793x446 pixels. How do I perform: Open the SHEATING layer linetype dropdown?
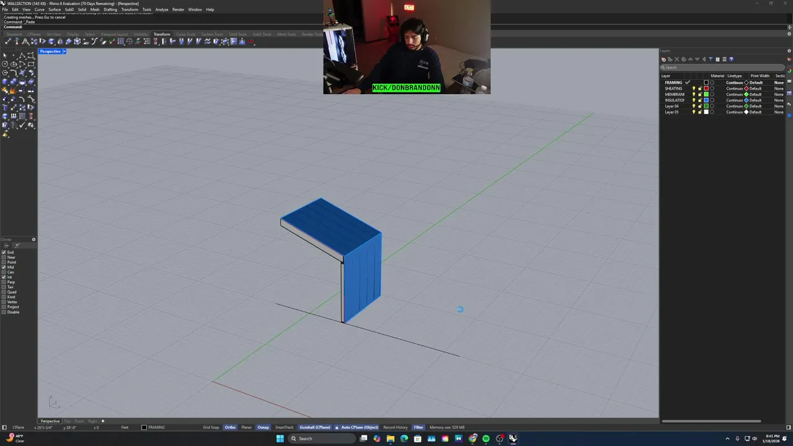click(x=734, y=89)
